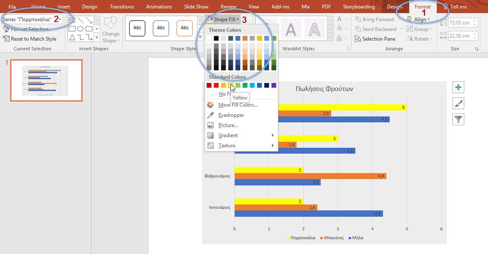The image size is (488, 254).
Task: Select the oval shape
Action: click(x=80, y=29)
